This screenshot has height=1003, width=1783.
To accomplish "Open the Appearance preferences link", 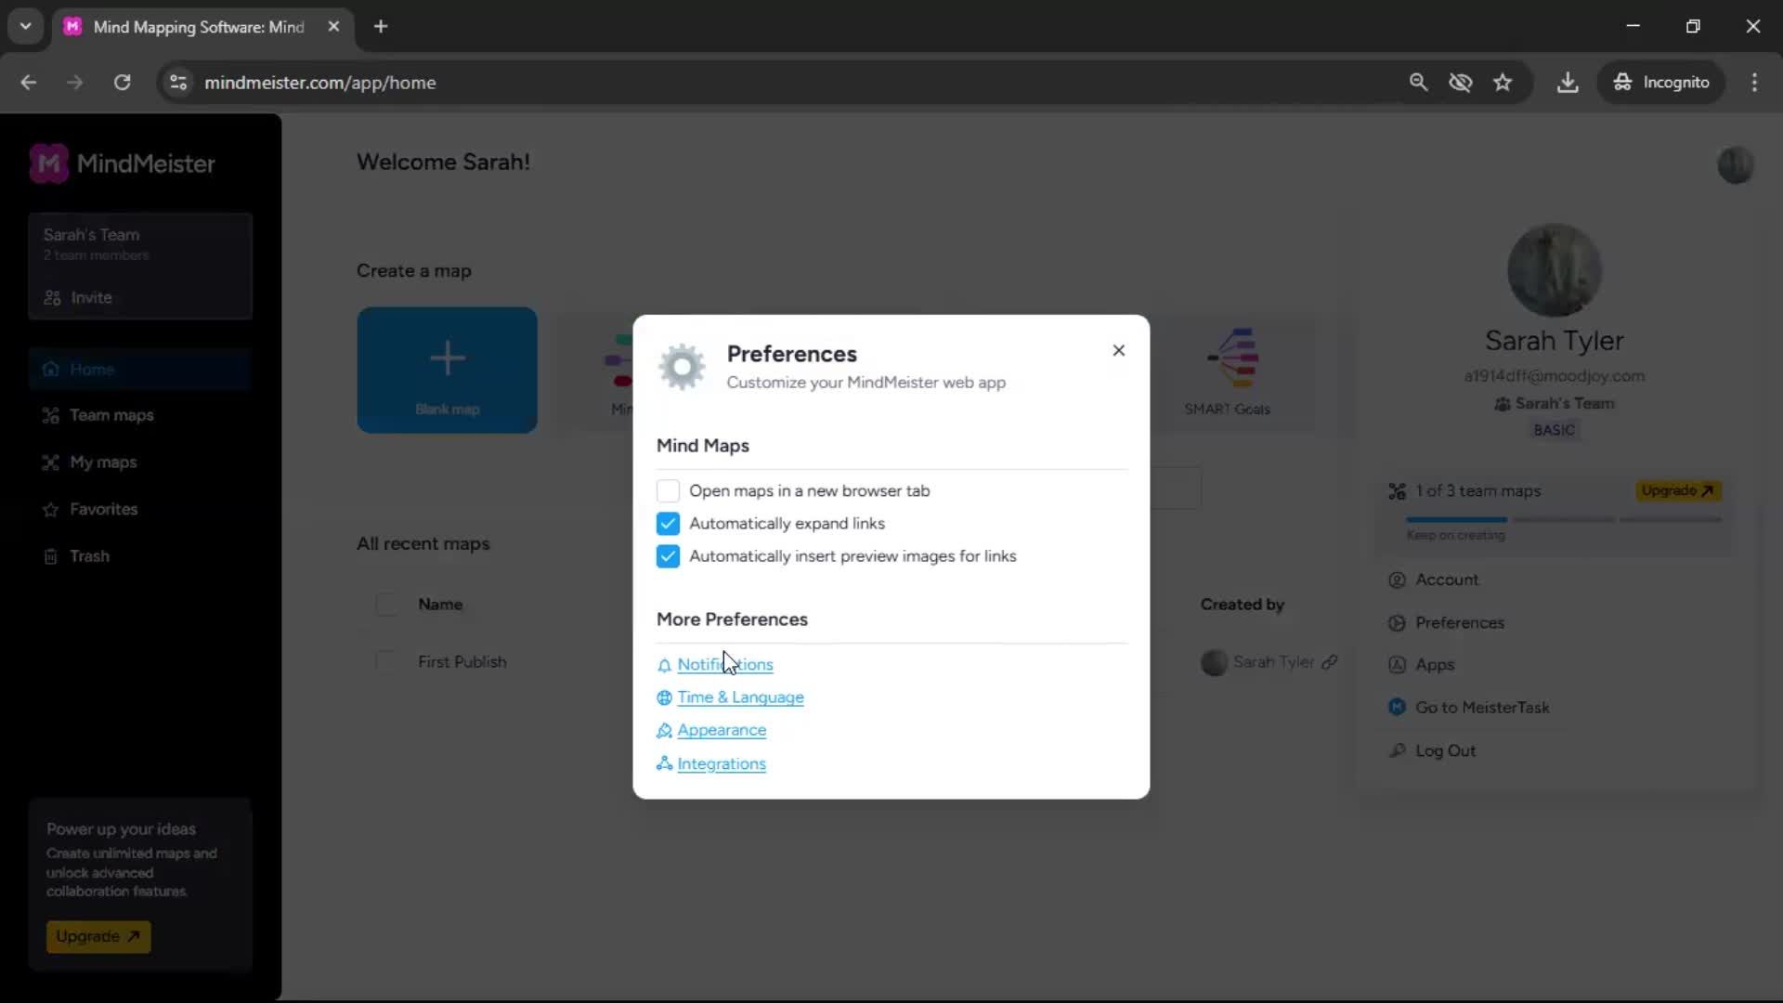I will (722, 730).
